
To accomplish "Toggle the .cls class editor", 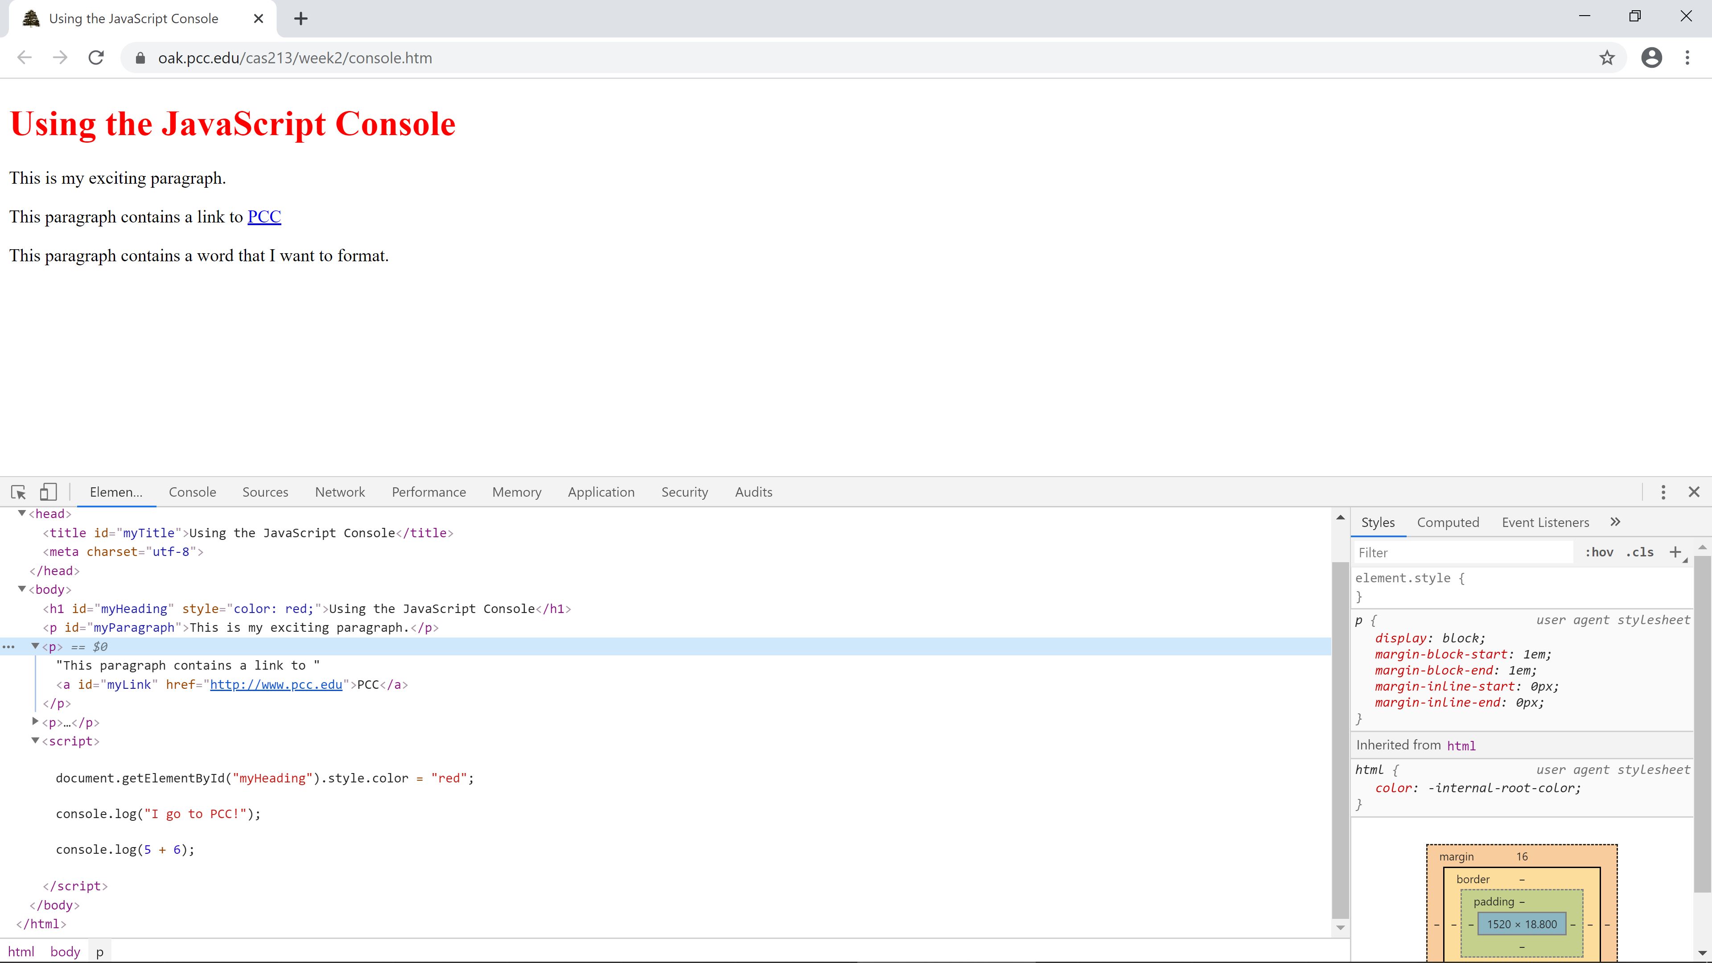I will coord(1640,552).
